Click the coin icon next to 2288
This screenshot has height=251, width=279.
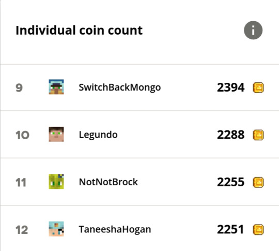point(258,135)
